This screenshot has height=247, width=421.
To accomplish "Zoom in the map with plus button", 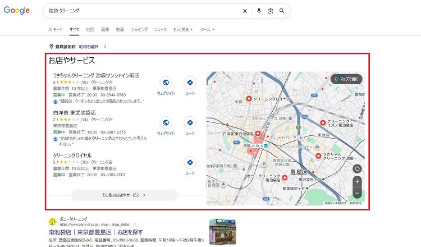I will point(357,181).
